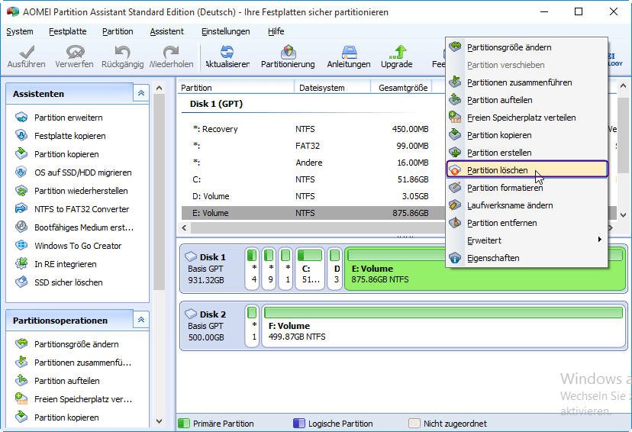Open the Hilfe menu
The image size is (632, 432).
[276, 31]
